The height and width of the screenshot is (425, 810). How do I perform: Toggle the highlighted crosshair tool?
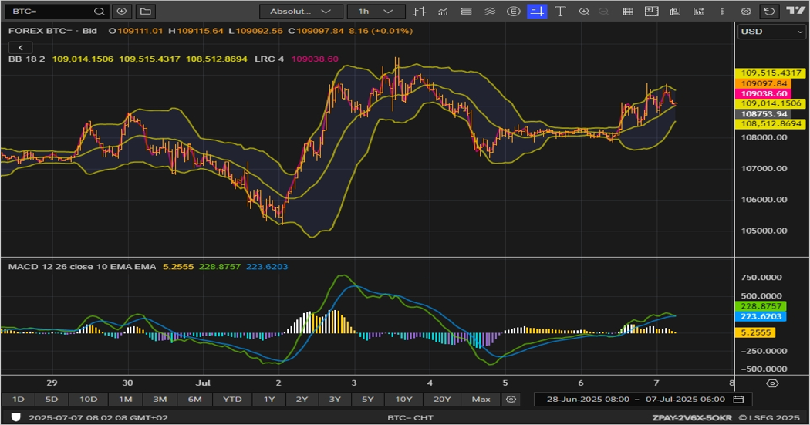(x=537, y=11)
